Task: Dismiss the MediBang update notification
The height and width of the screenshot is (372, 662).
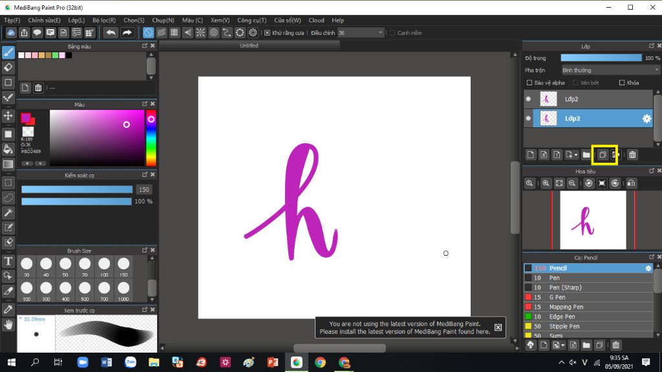Action: [x=498, y=327]
